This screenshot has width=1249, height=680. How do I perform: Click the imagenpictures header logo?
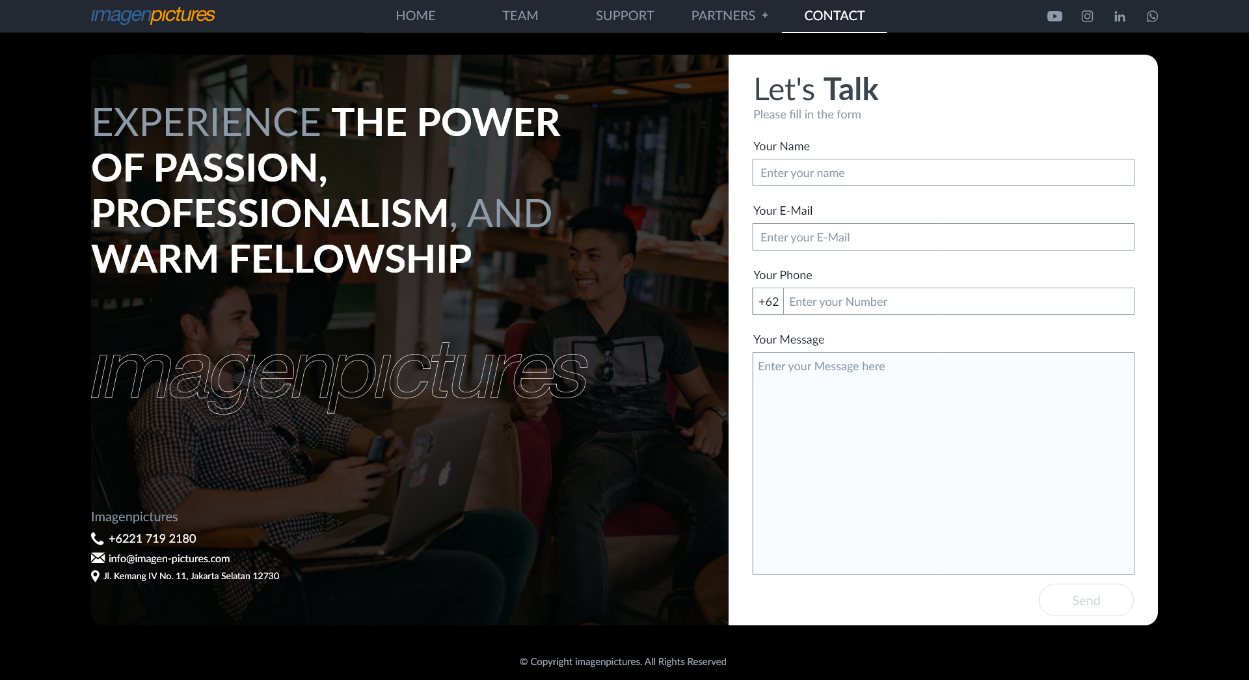tap(153, 15)
